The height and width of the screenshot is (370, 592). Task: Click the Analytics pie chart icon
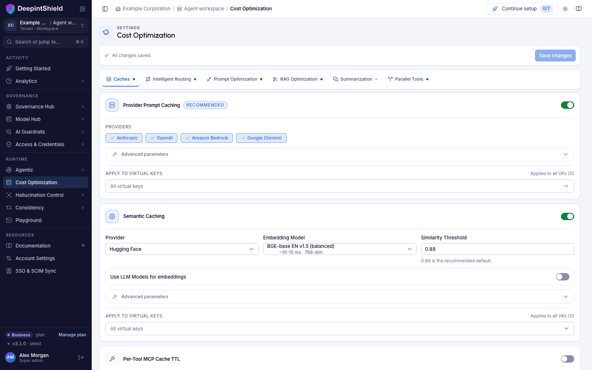pyautogui.click(x=9, y=81)
